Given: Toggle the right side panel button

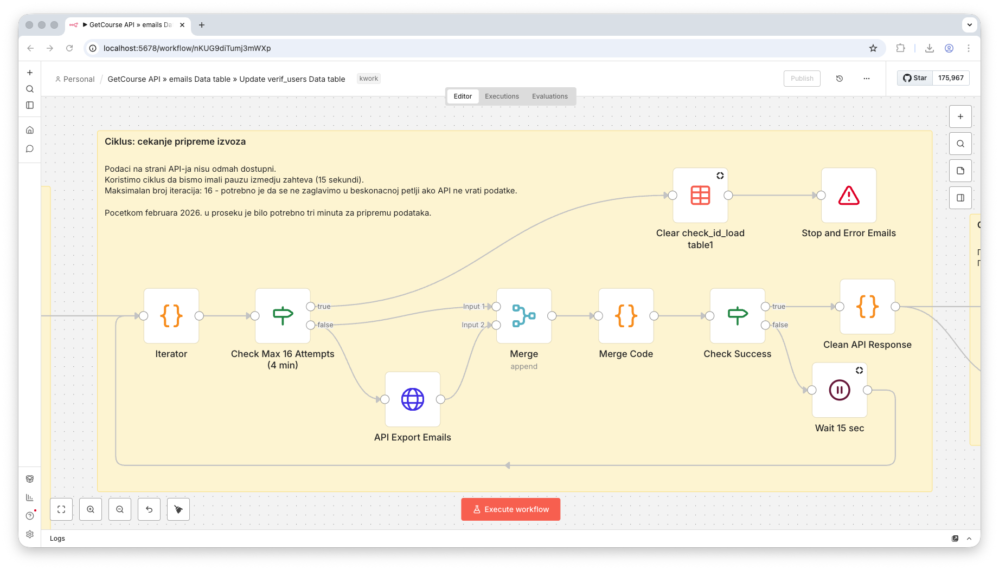Looking at the screenshot, I should coord(960,198).
